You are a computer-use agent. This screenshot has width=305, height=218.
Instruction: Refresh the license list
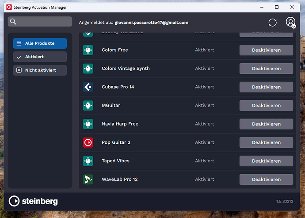273,23
